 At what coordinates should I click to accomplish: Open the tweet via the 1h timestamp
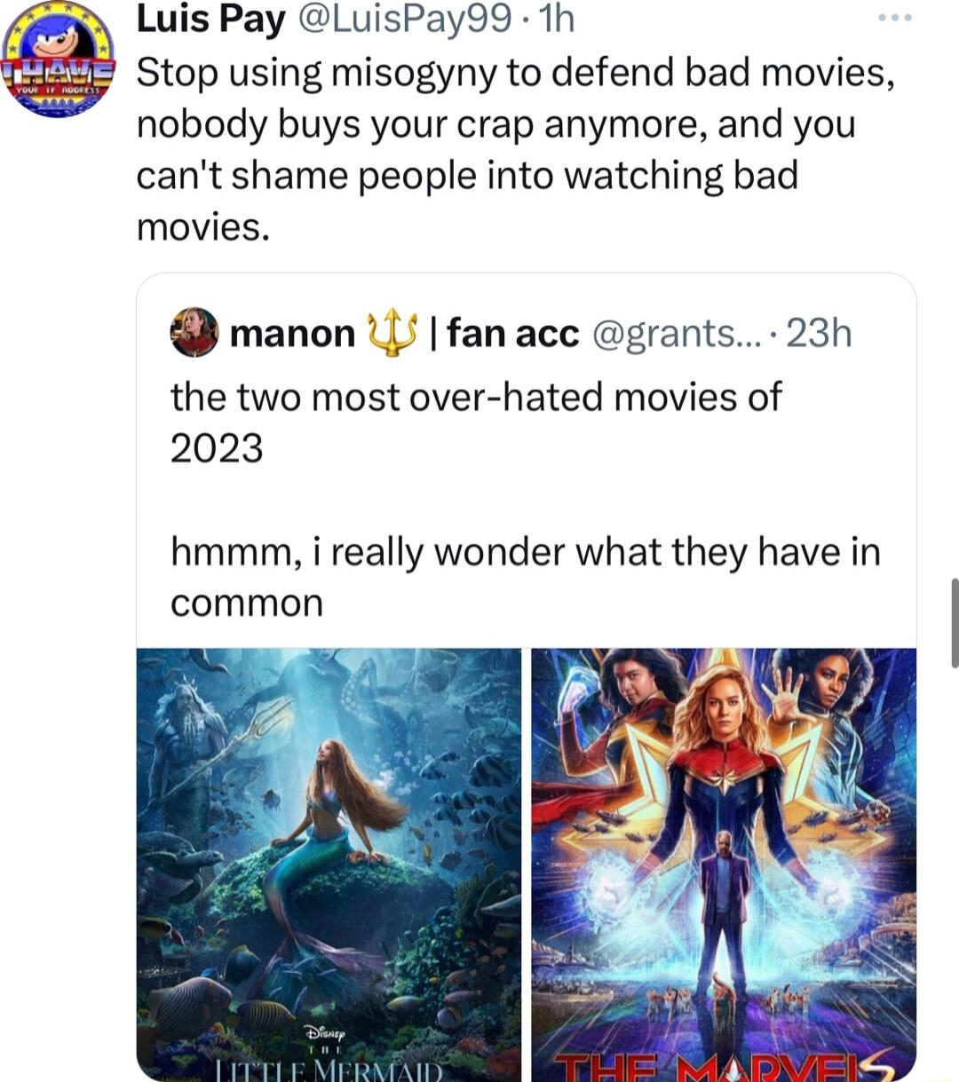553,19
